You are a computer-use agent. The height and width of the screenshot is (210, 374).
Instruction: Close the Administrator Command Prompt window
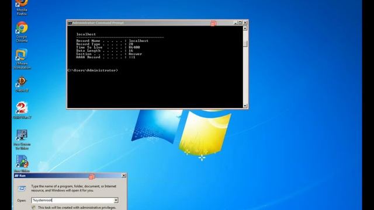point(245,23)
